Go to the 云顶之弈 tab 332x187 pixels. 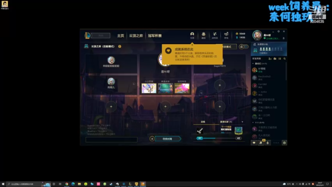point(136,36)
